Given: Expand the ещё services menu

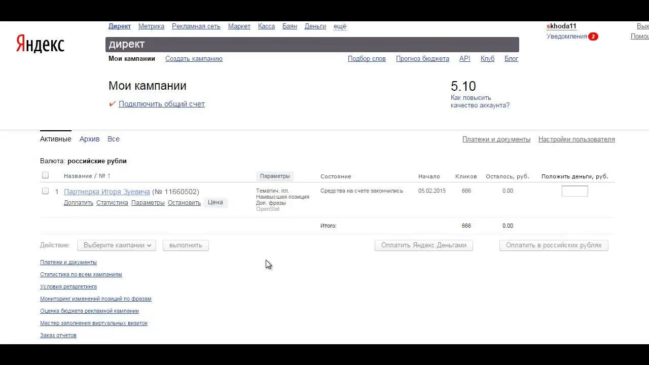Looking at the screenshot, I should click(340, 26).
